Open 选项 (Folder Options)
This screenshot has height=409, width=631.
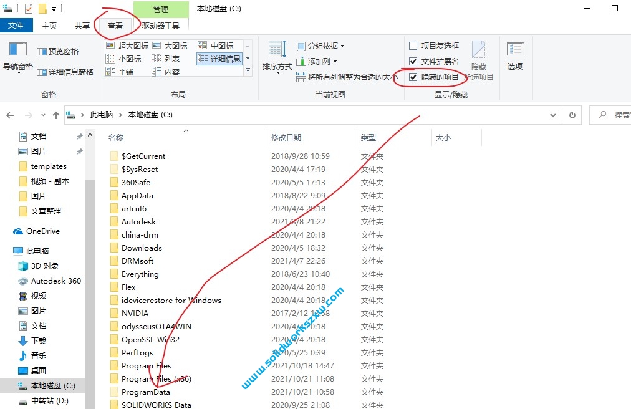[x=514, y=57]
